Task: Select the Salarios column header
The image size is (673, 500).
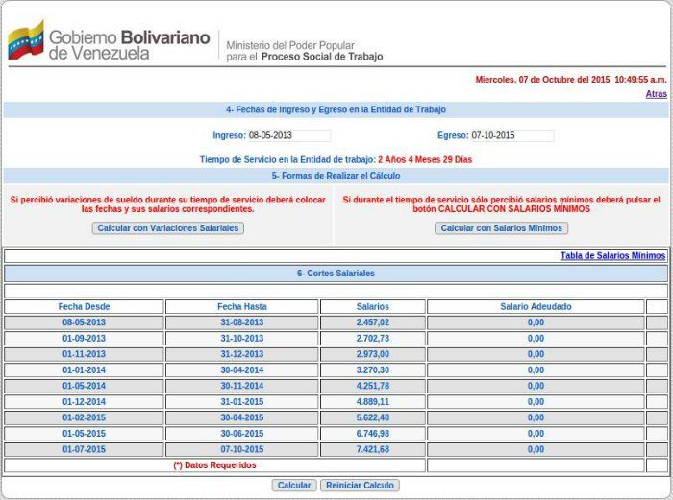Action: pyautogui.click(x=373, y=307)
